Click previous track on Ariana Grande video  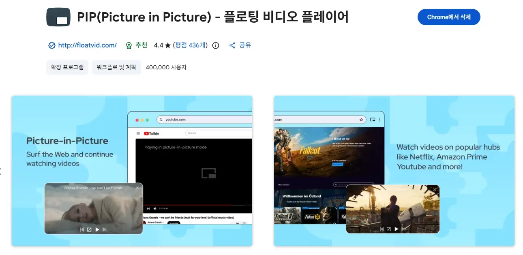pyautogui.click(x=82, y=229)
